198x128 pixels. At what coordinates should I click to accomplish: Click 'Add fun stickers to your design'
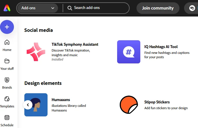pyautogui.click(x=166, y=108)
